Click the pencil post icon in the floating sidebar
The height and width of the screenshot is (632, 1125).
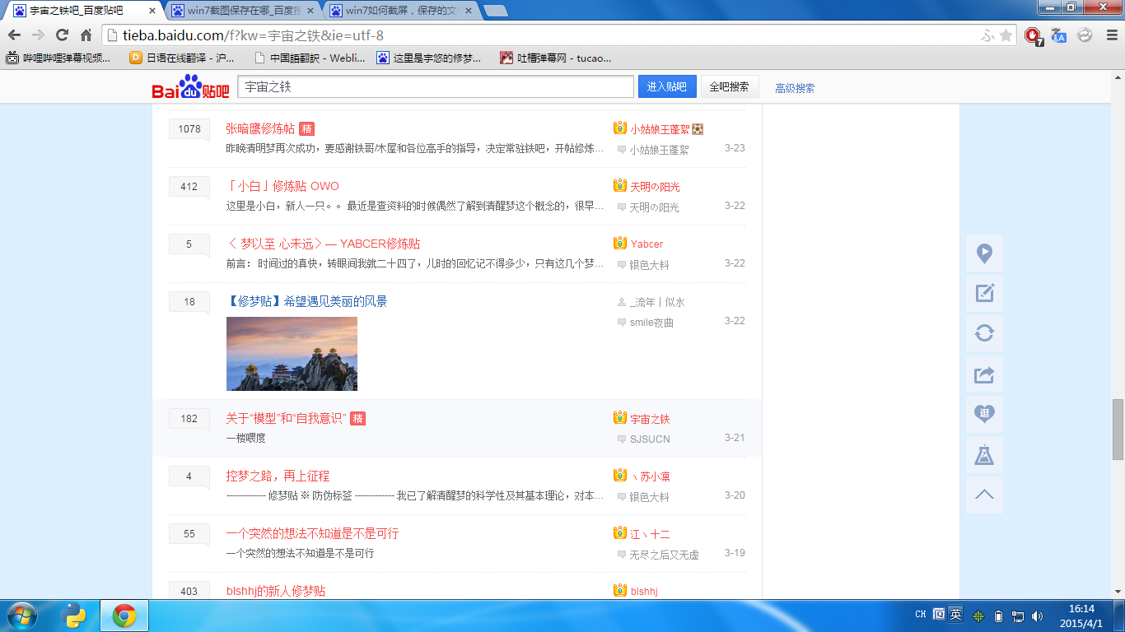pos(984,293)
